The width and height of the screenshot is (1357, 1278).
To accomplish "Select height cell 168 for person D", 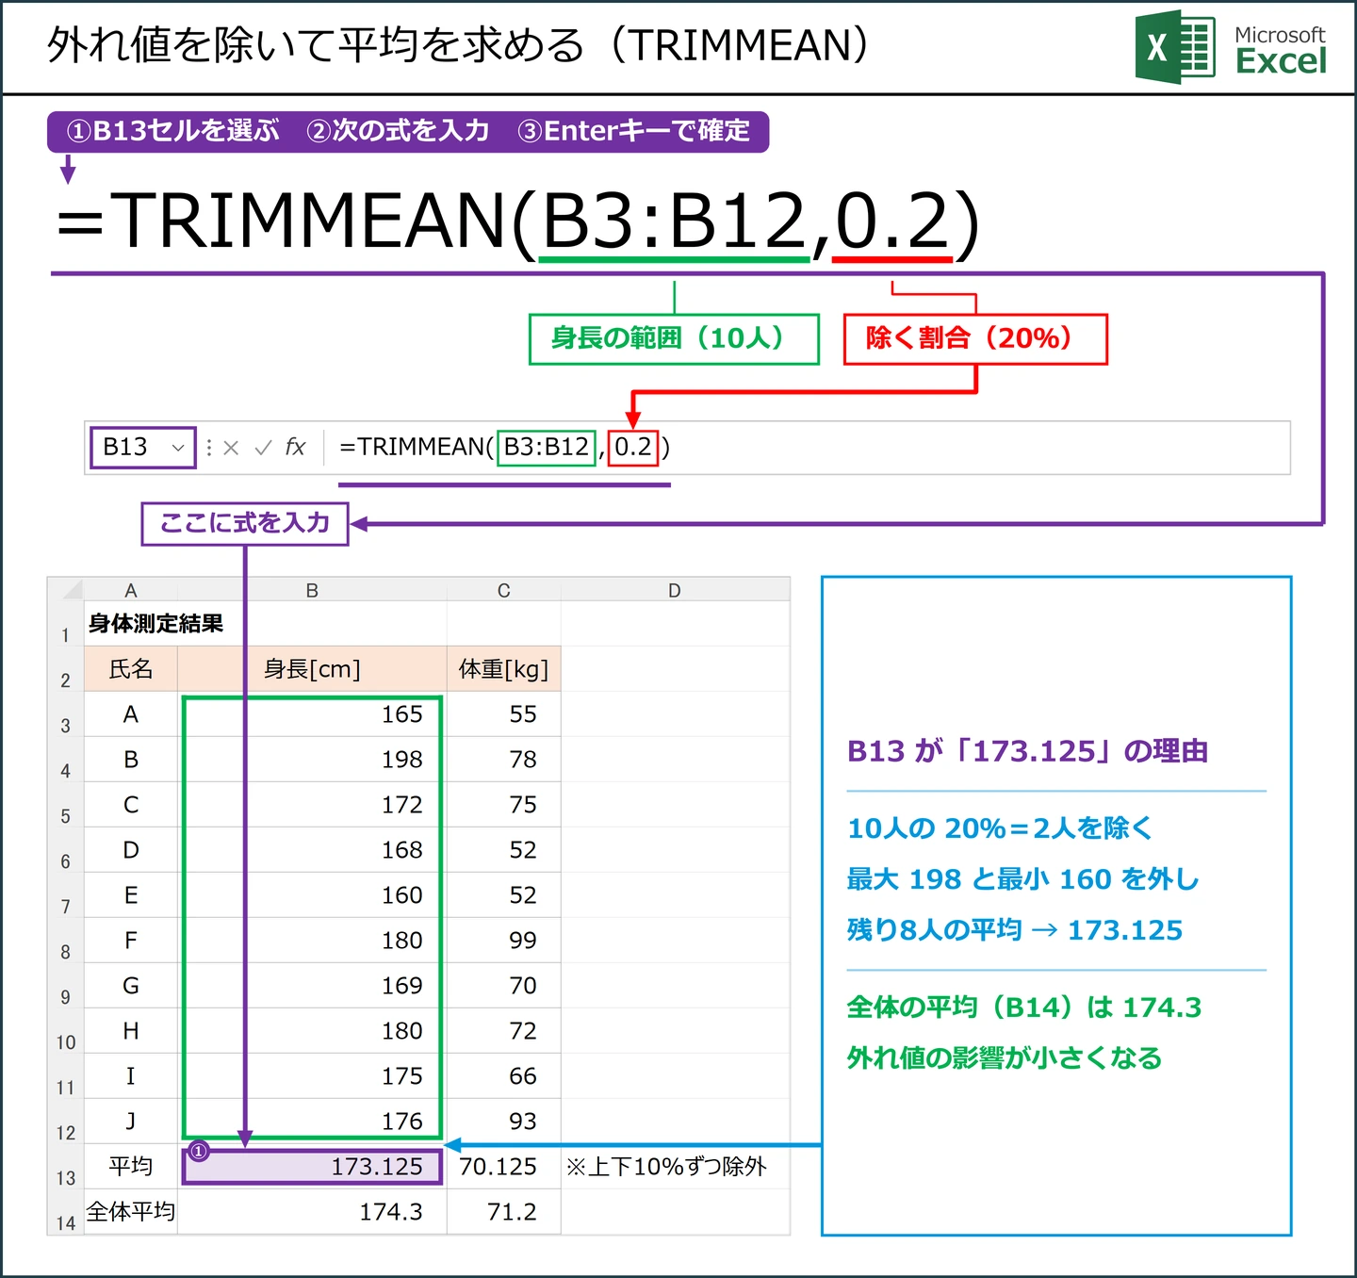I will (312, 850).
